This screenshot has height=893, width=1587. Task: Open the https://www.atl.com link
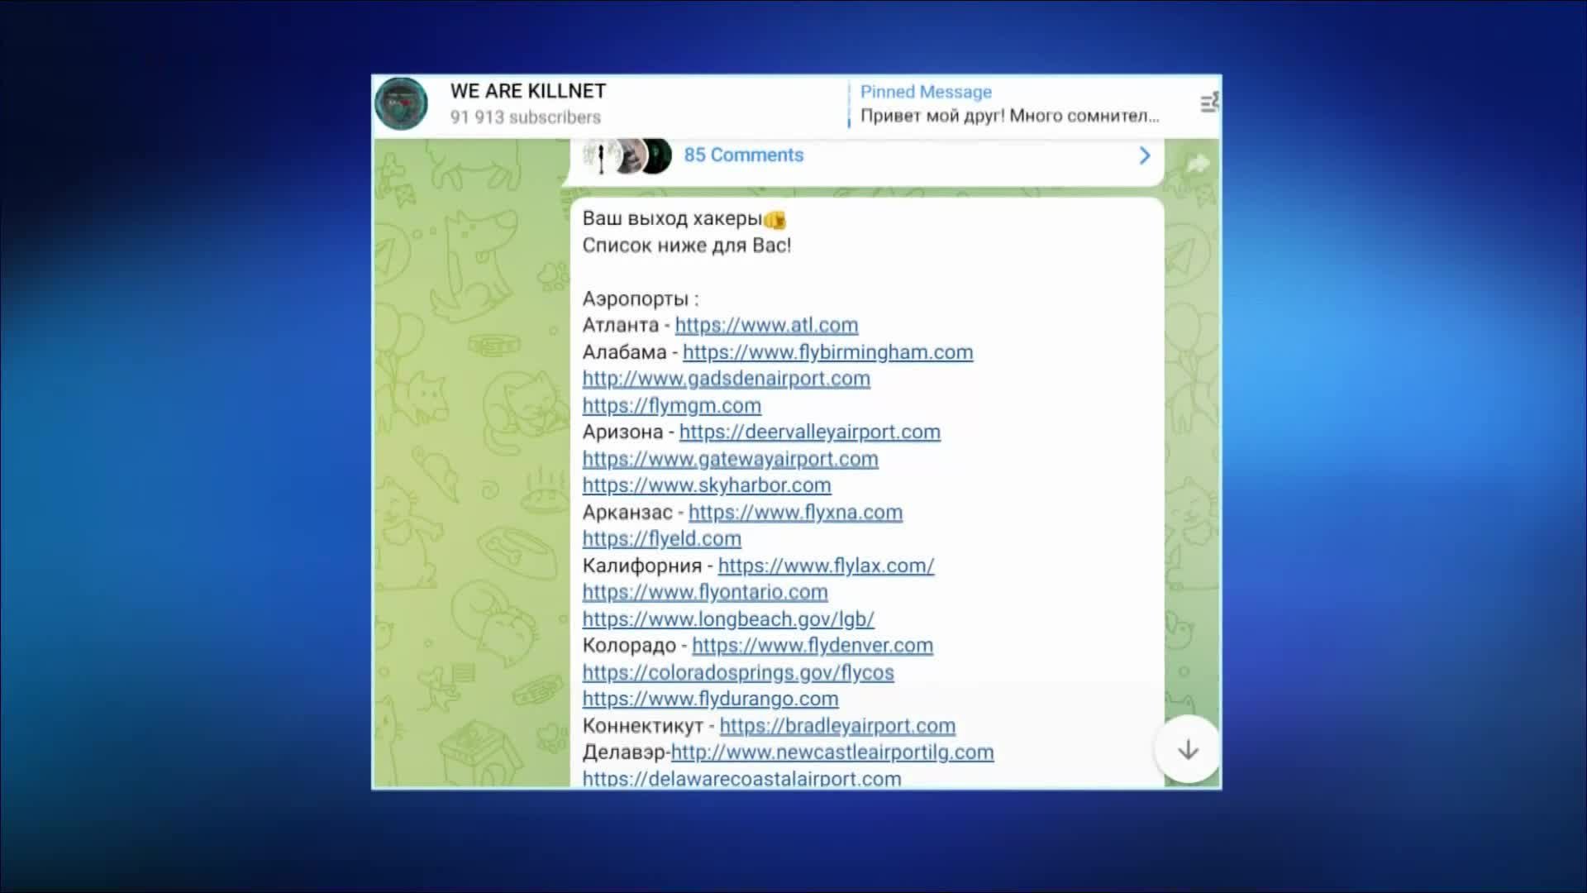(x=766, y=325)
